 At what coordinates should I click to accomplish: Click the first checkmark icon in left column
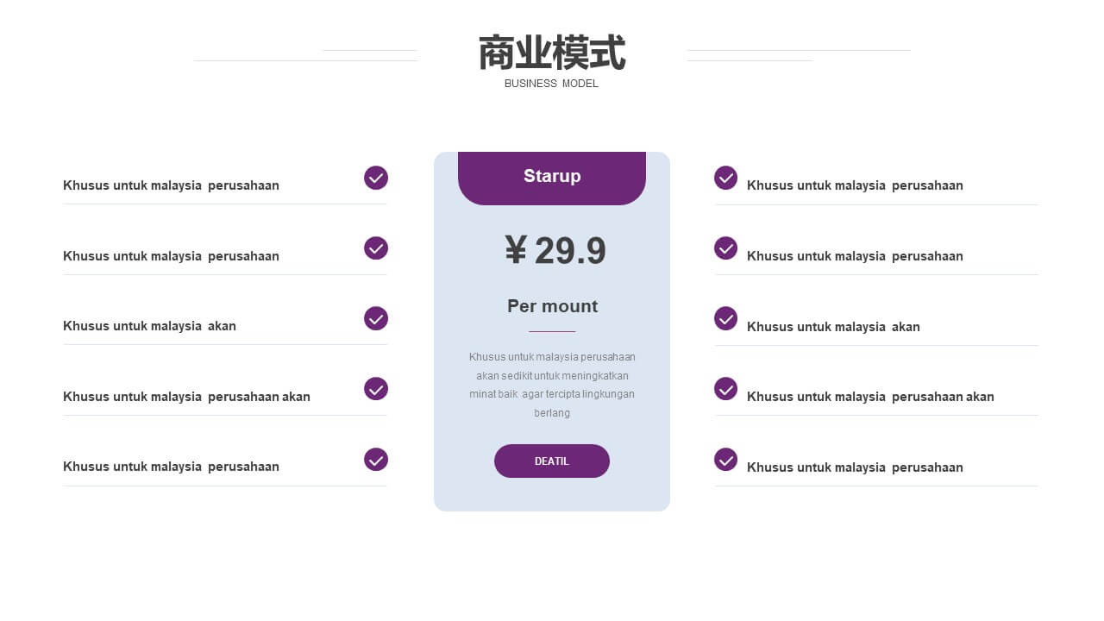(x=376, y=178)
